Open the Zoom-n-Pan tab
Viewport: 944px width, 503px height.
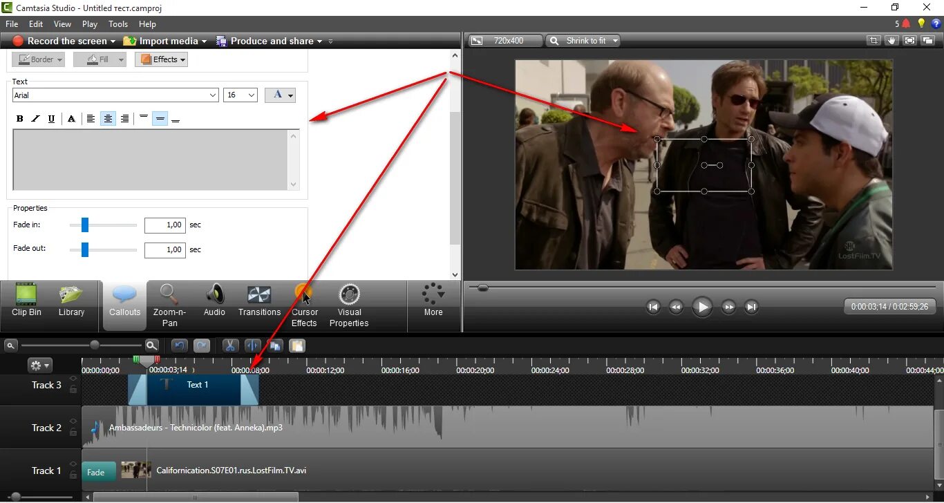pos(169,305)
